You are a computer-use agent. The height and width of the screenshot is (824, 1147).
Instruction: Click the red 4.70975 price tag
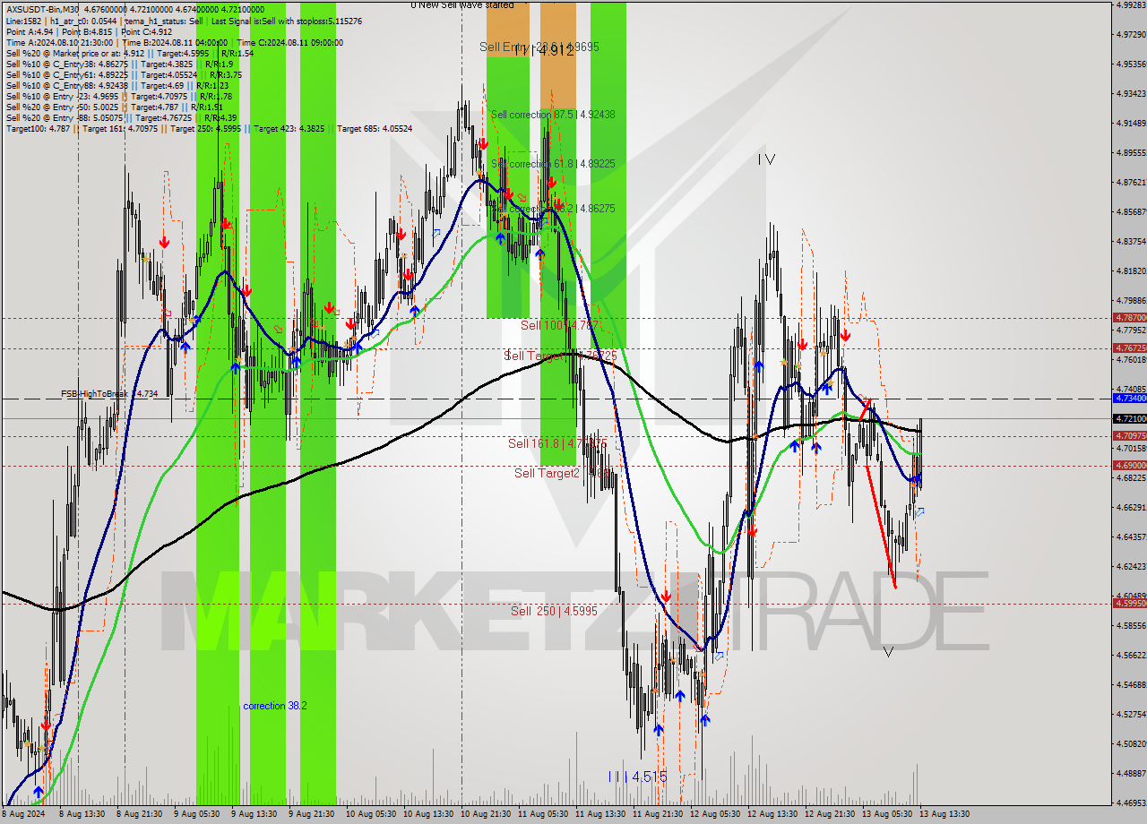[x=1129, y=435]
